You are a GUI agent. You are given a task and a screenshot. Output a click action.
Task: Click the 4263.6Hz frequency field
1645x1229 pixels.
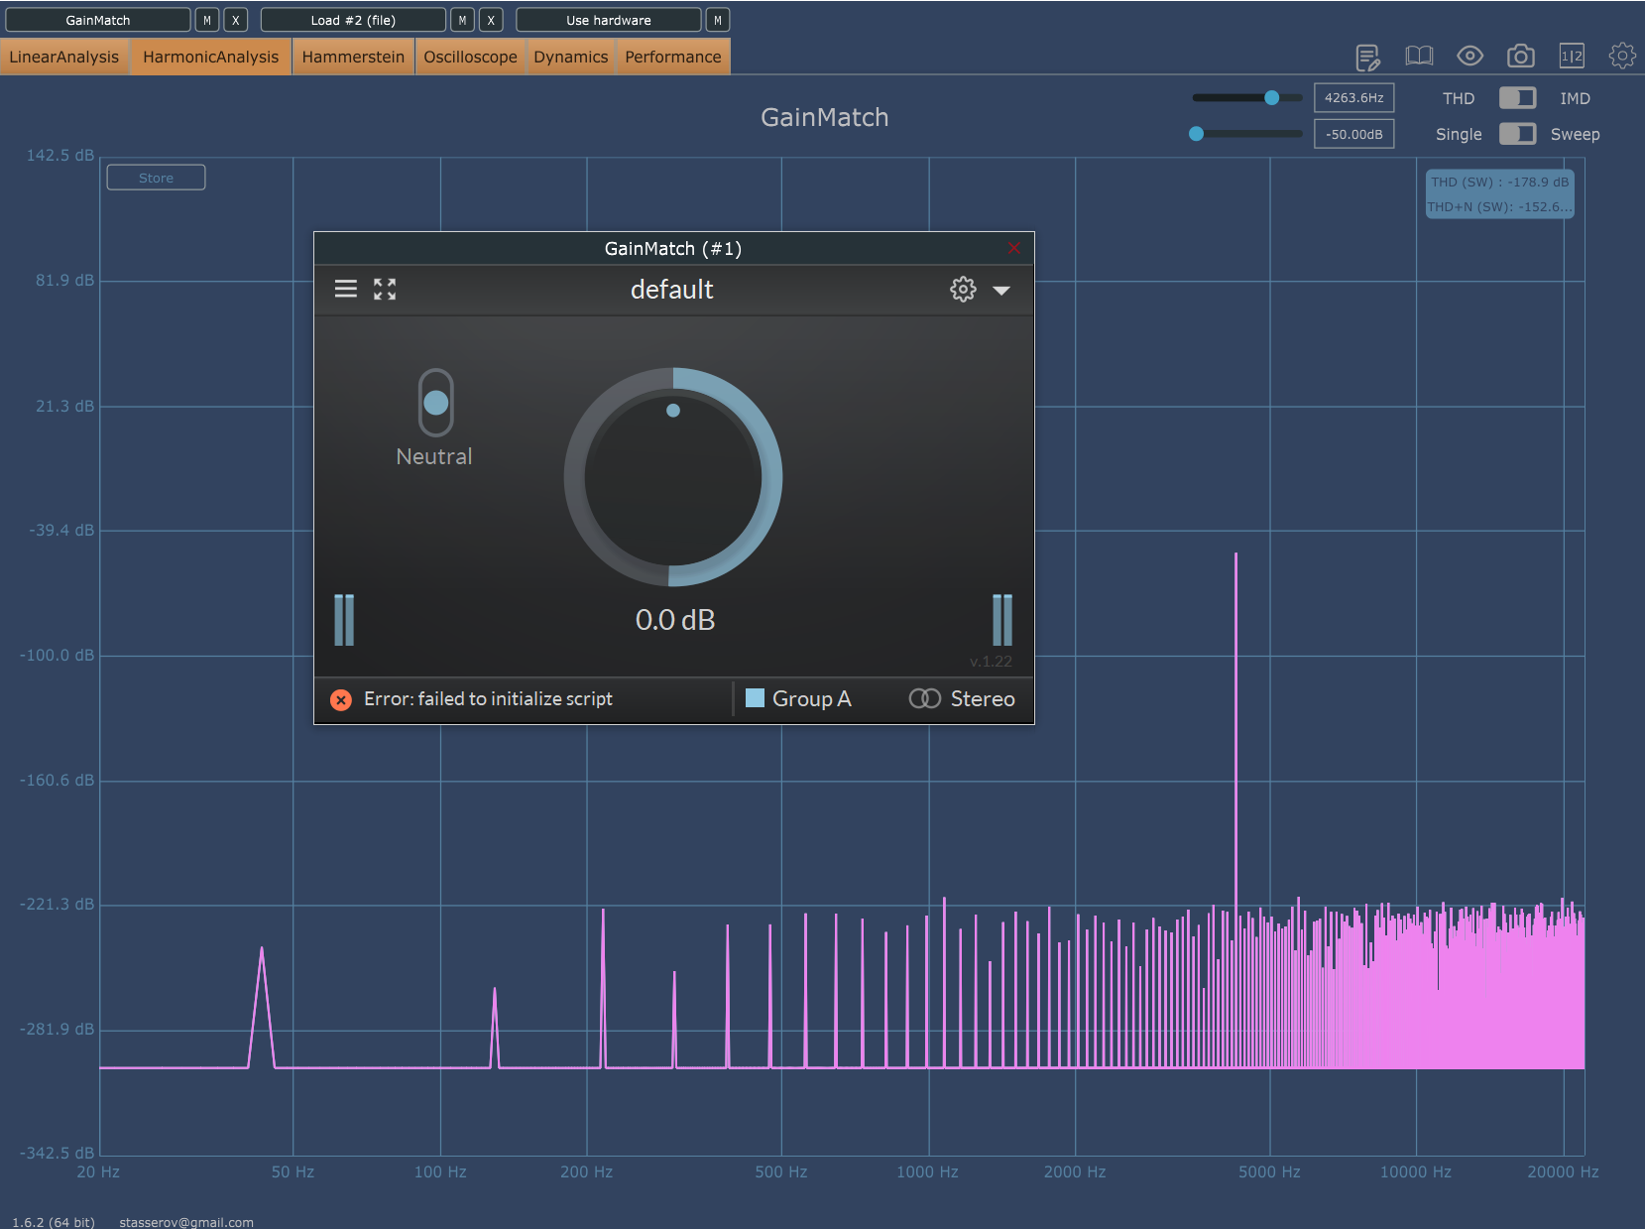tap(1354, 97)
